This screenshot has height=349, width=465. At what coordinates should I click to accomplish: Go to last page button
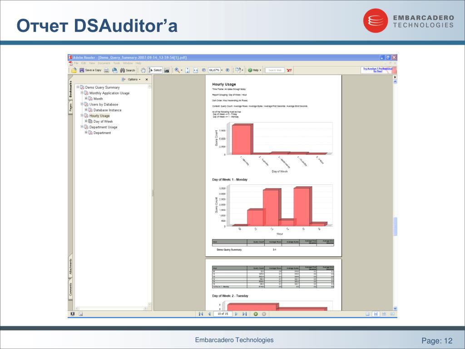click(244, 314)
